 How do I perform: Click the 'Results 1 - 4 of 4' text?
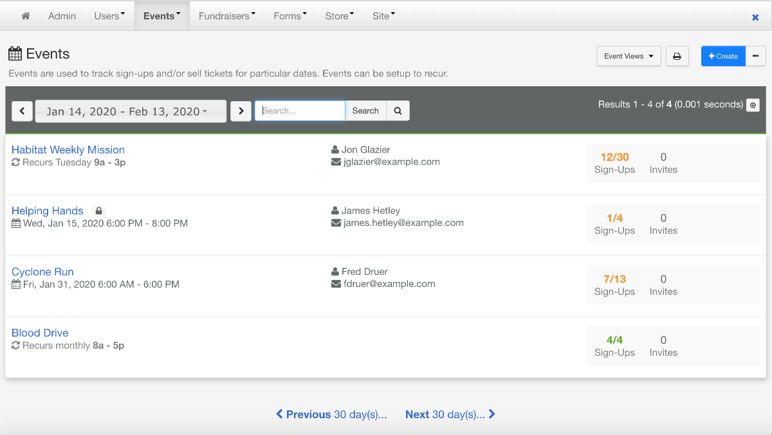[635, 104]
